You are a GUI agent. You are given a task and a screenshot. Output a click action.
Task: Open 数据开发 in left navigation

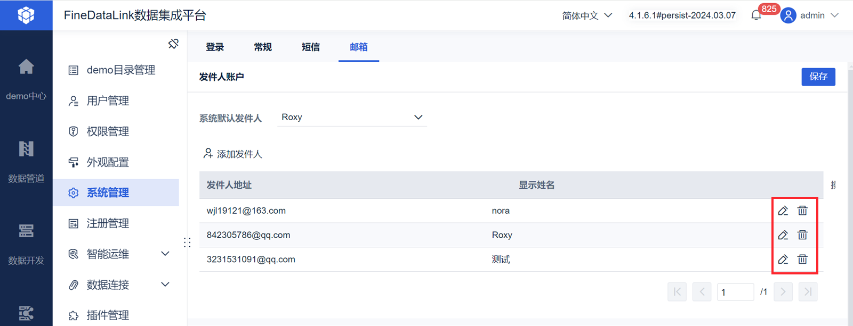(x=26, y=231)
